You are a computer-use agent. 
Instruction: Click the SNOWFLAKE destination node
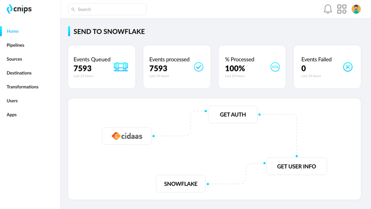181,184
